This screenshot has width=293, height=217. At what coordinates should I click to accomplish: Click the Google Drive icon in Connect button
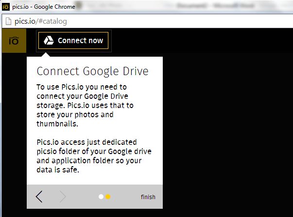coord(49,40)
